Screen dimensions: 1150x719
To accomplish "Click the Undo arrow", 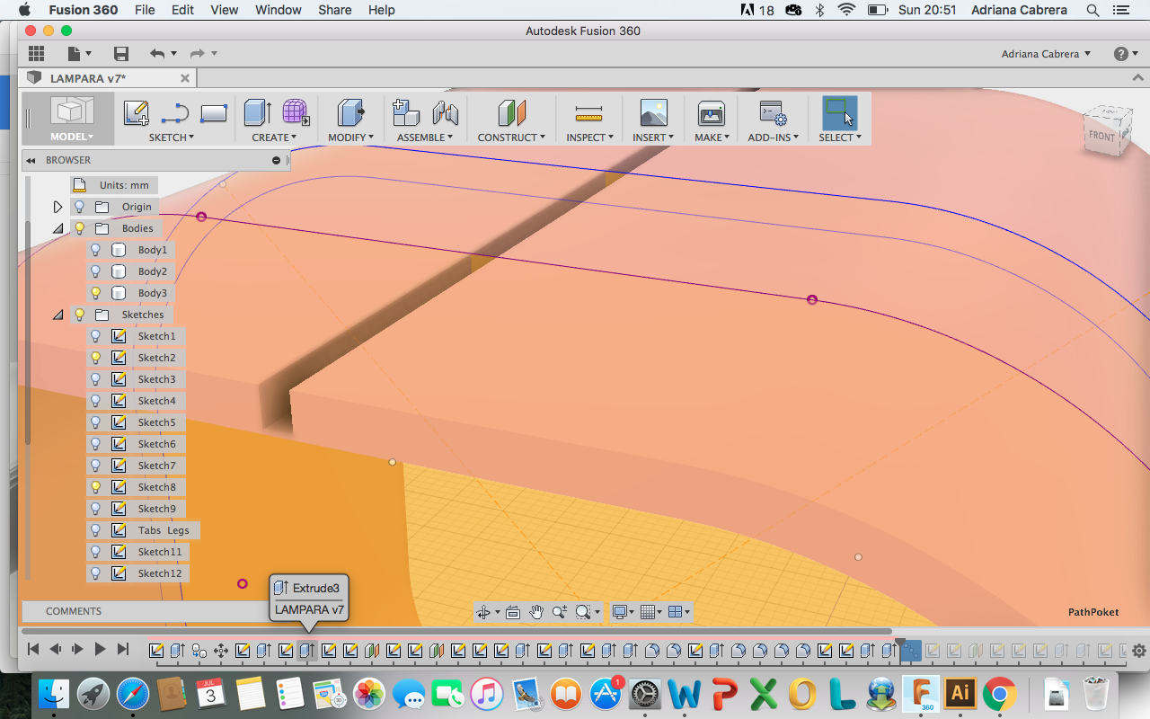I will pyautogui.click(x=157, y=54).
